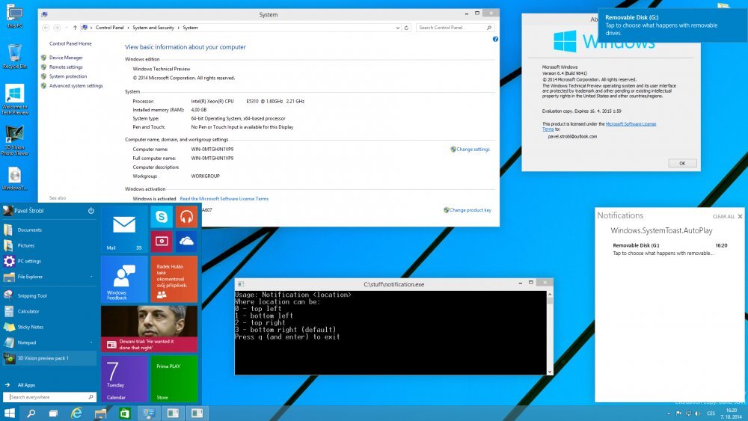Open the red Video tile
The image size is (748, 421).
point(162,242)
